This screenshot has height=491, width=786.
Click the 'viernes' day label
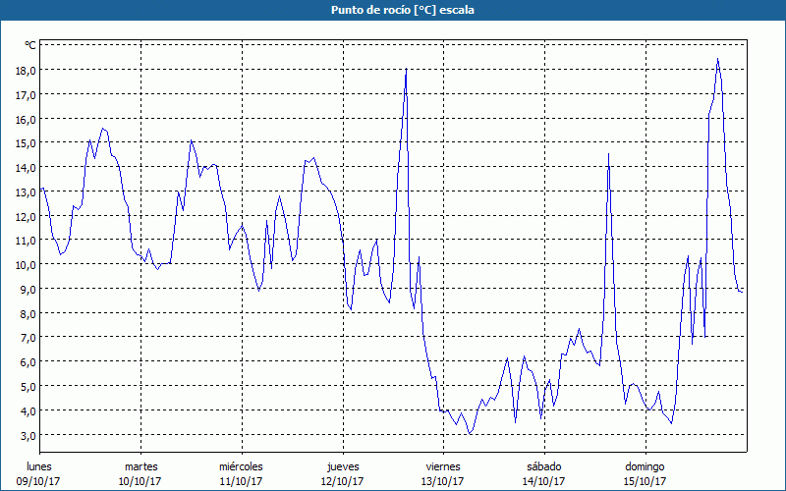point(442,465)
